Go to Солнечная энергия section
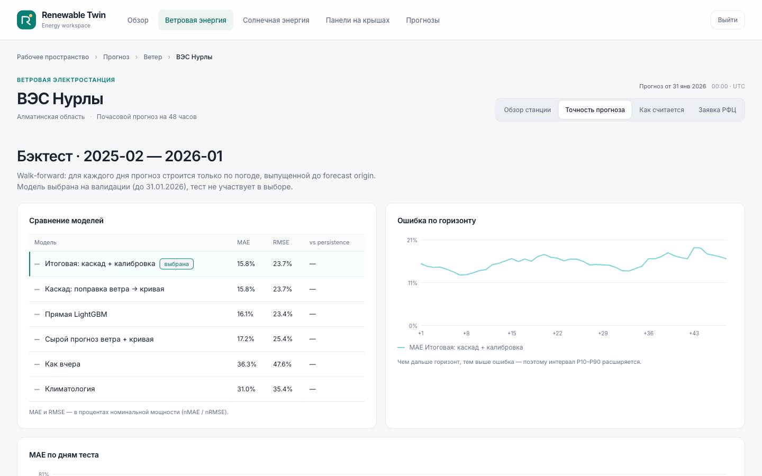Screen dimensions: 762x476 276,20
